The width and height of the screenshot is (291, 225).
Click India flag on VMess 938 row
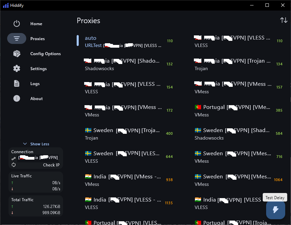click(x=88, y=176)
